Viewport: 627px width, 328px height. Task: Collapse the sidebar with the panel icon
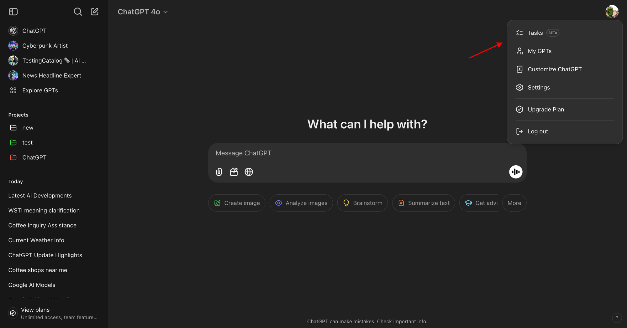point(13,12)
